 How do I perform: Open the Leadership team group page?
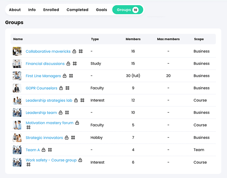click(x=41, y=112)
